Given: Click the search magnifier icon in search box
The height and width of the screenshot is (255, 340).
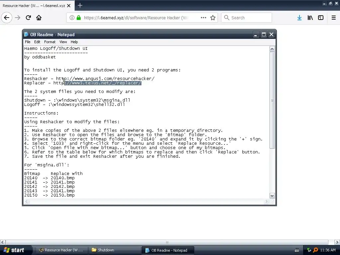Looking at the screenshot, I should [x=226, y=18].
